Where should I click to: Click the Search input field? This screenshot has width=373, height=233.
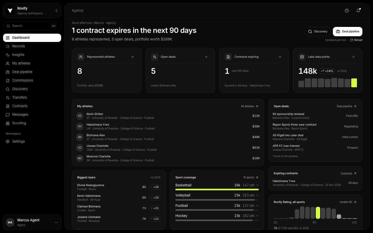point(32,26)
